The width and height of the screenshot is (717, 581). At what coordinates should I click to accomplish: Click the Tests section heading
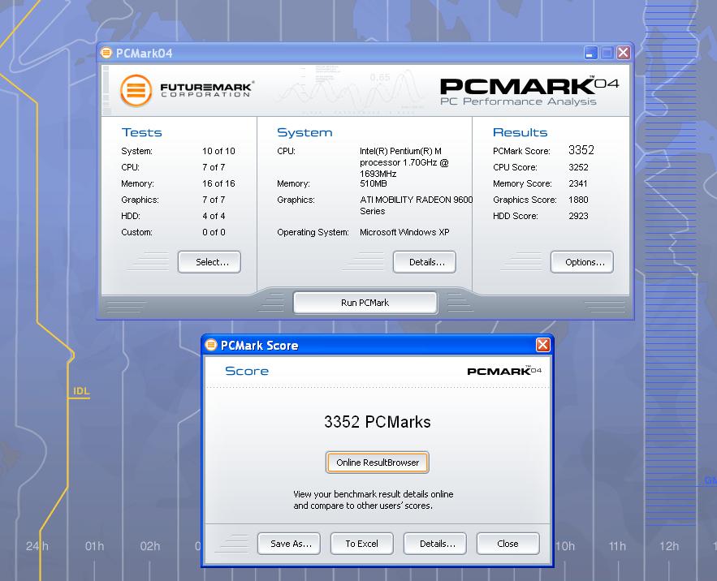(x=142, y=132)
